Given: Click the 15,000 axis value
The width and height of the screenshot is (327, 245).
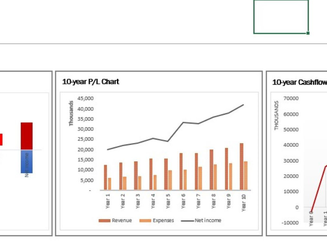Looking at the screenshot, I should [85, 160].
